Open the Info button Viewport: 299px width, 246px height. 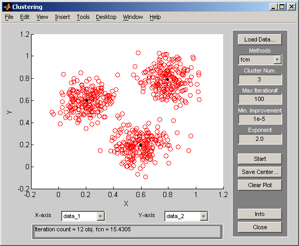(260, 214)
